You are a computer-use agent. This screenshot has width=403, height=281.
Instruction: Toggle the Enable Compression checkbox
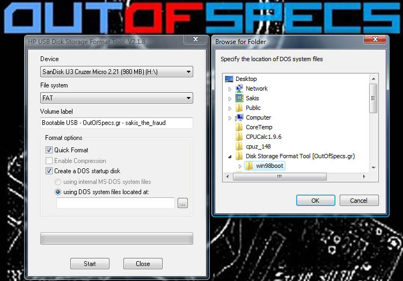49,160
